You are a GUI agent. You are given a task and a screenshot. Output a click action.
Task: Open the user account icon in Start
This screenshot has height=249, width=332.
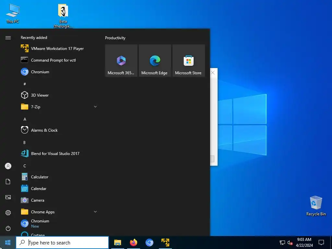[8, 166]
